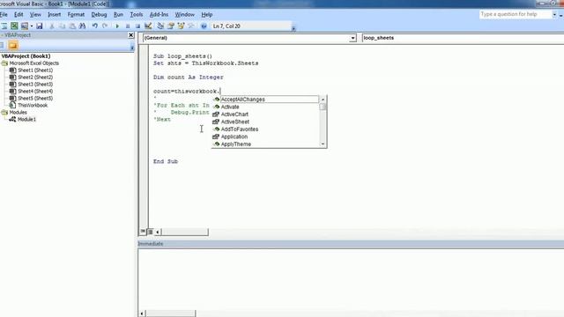Click the Copy toolbar icon
The height and width of the screenshot is (317, 564).
62,26
